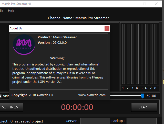Viewport: 164px width, 124px height.
Task: Select audio meter channel 1
Action: [123, 88]
